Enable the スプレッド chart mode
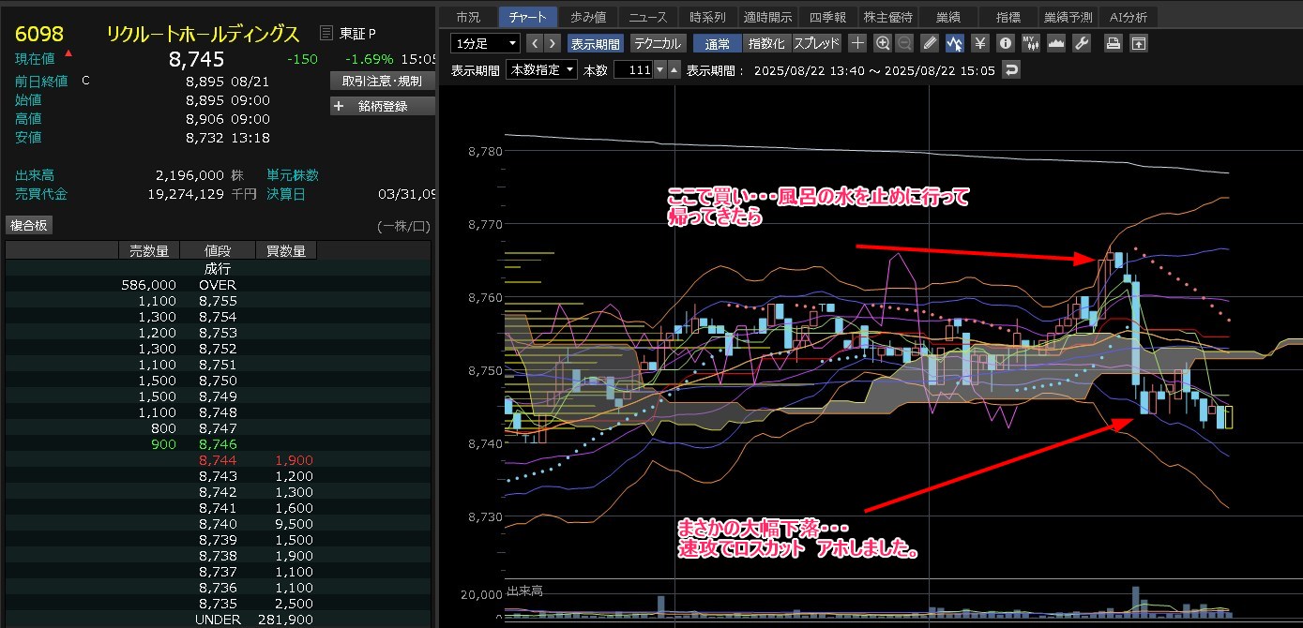Image resolution: width=1303 pixels, height=628 pixels. [x=816, y=43]
